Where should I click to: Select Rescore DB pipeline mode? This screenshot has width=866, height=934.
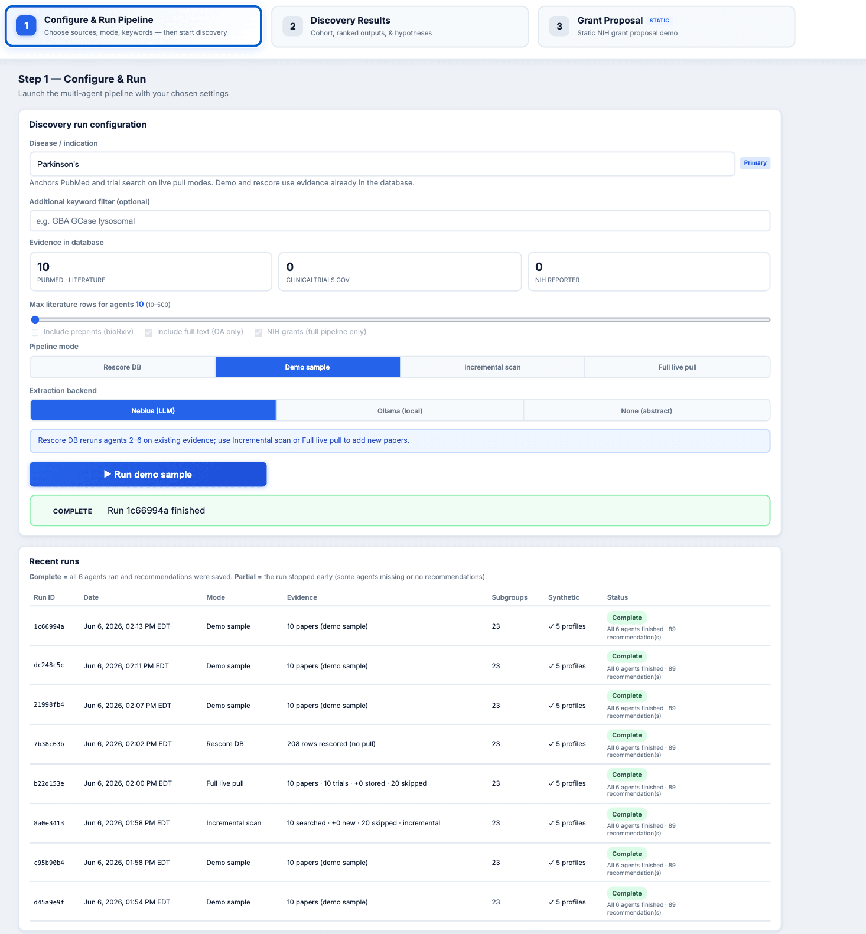122,367
